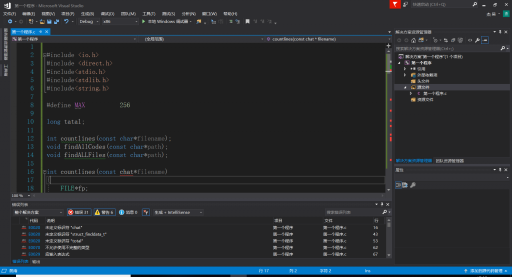Image resolution: width=512 pixels, height=277 pixels.
Task: Click the Home icon in Solution Explorer
Action: point(413,40)
